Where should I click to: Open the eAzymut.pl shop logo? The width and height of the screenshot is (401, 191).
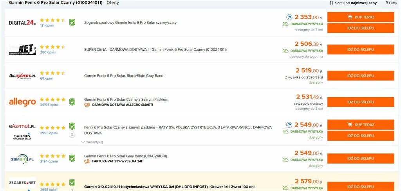tap(22, 126)
